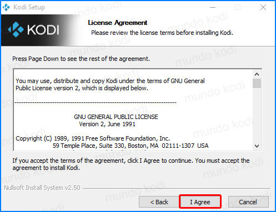Go to the previous step with Back

coord(159,202)
